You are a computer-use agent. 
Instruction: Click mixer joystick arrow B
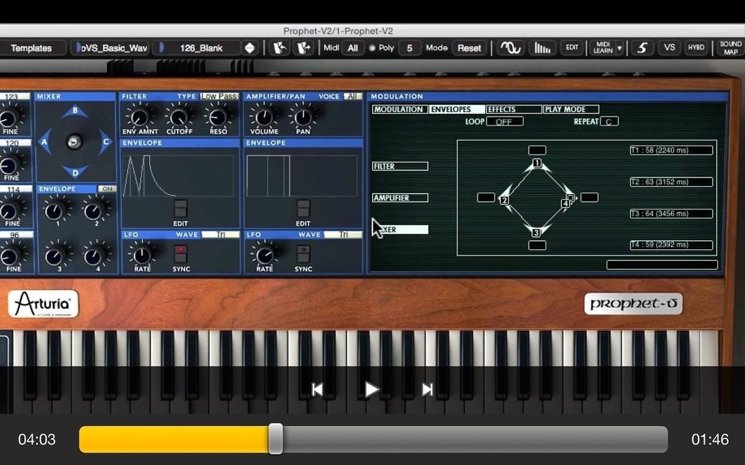(75, 112)
